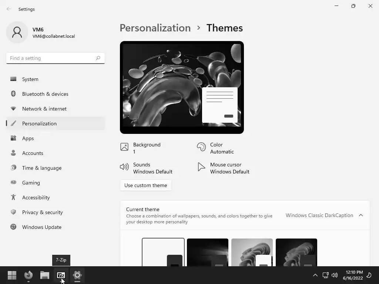The height and width of the screenshot is (284, 379).
Task: Select the white light theme thumbnail
Action: [163, 252]
